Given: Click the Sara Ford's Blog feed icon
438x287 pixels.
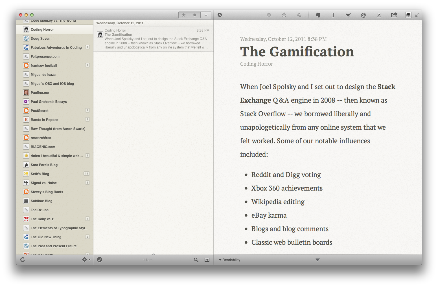Looking at the screenshot, I should click(26, 165).
